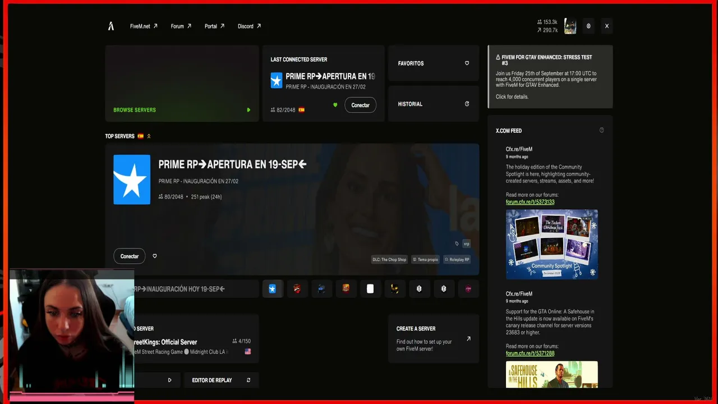Click the 'DLC: The Chop Shop' tag

click(x=389, y=259)
